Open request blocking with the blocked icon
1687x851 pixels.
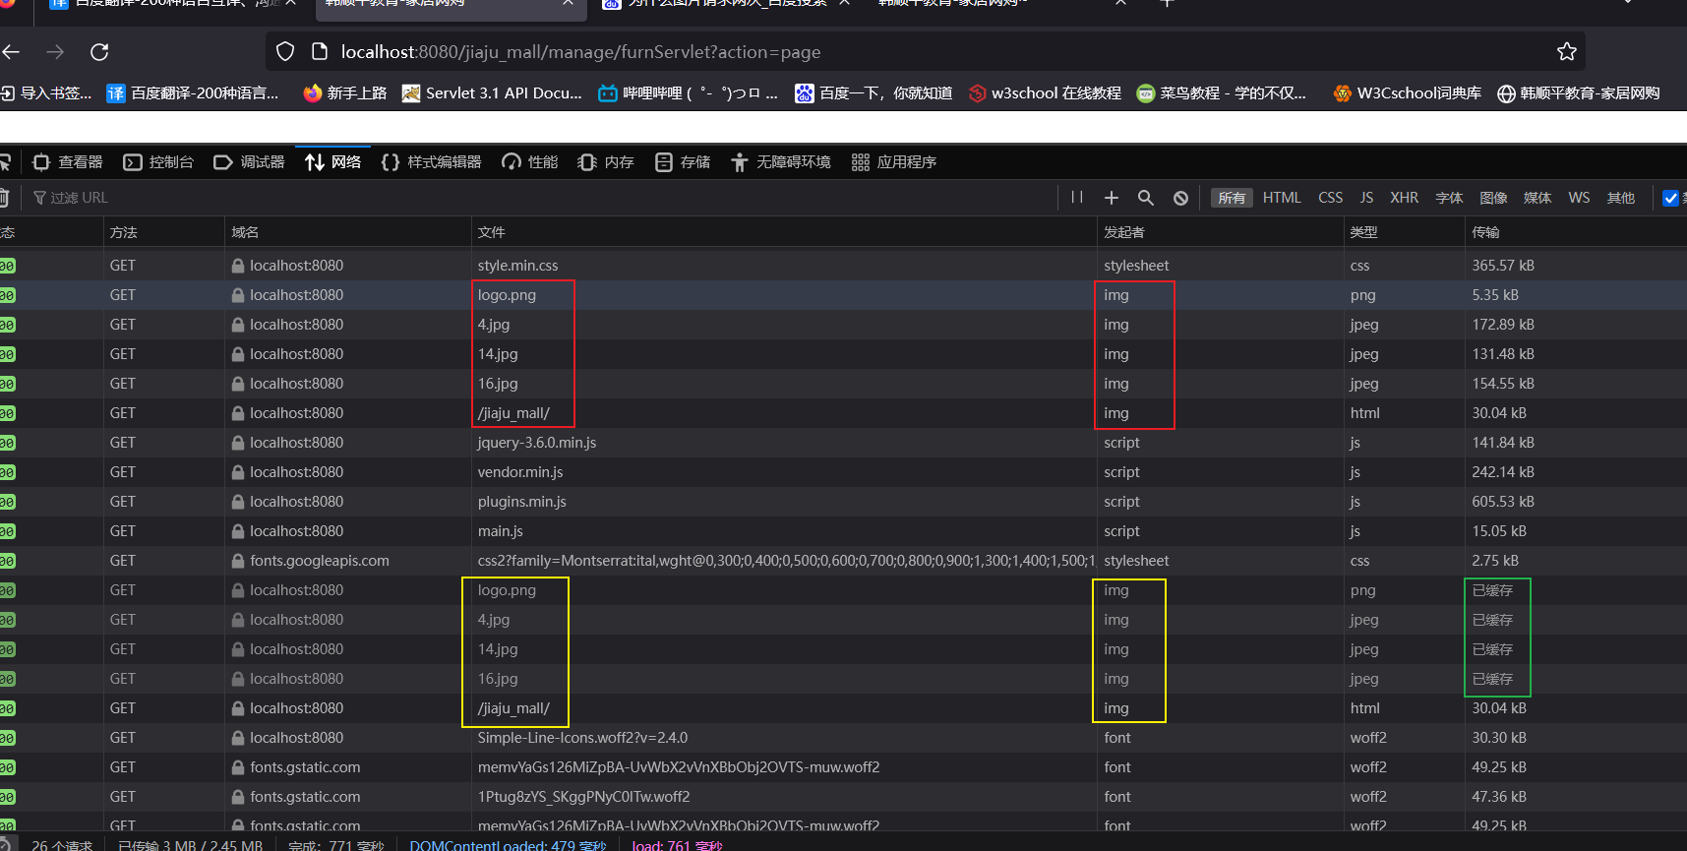point(1180,198)
